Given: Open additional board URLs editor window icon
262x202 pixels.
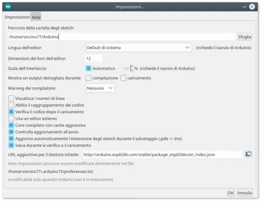Looking at the screenshot, I should click(248, 154).
